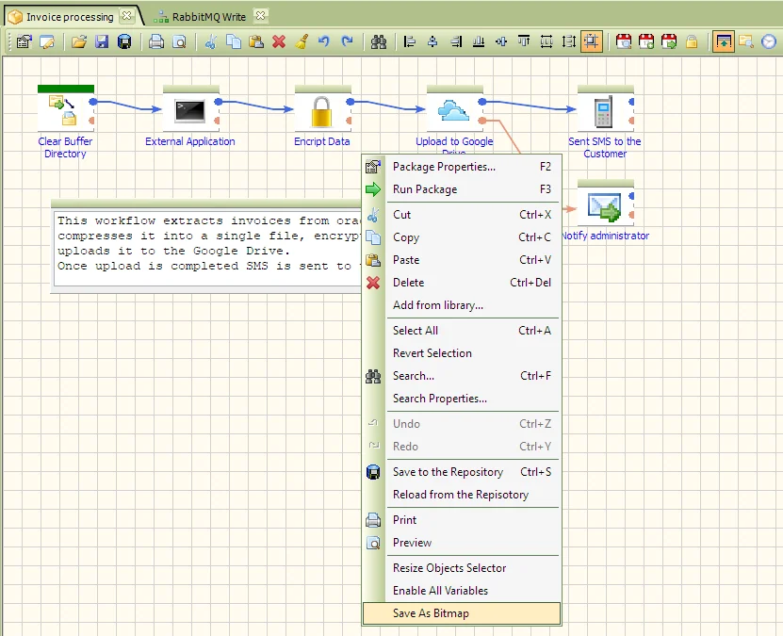Click the clipboard paste toolbar icon

pos(256,41)
